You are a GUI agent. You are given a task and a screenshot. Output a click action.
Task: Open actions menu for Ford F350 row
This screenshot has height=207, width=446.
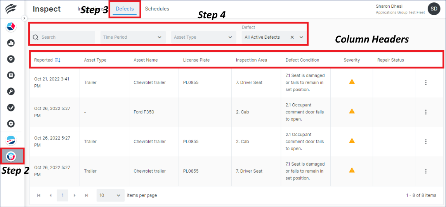[426, 112]
